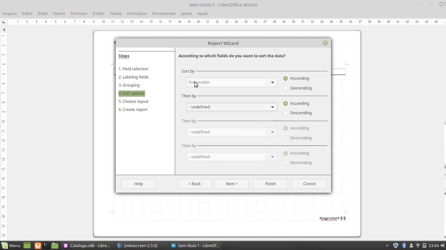Open the Linux Mint Menu button
The image size is (446, 250).
[11, 245]
